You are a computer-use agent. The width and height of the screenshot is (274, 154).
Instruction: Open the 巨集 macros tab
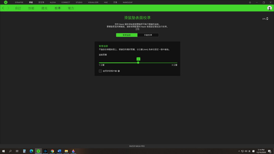pyautogui.click(x=115, y=2)
